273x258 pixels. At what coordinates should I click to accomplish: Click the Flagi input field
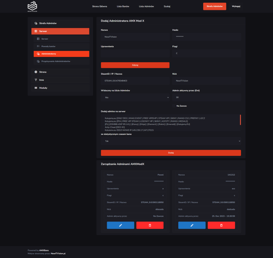(x=207, y=53)
